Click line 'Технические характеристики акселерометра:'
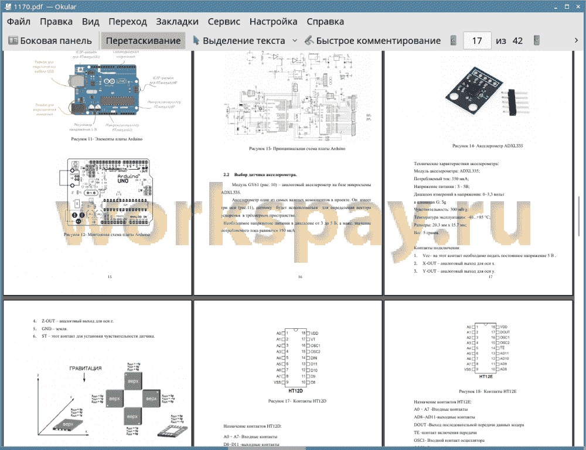Viewport: 586px width, 450px height. (456, 163)
